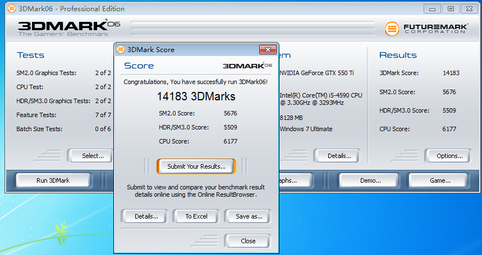Click the '14183 3DMarks' score text
The height and width of the screenshot is (255, 482).
coord(196,96)
